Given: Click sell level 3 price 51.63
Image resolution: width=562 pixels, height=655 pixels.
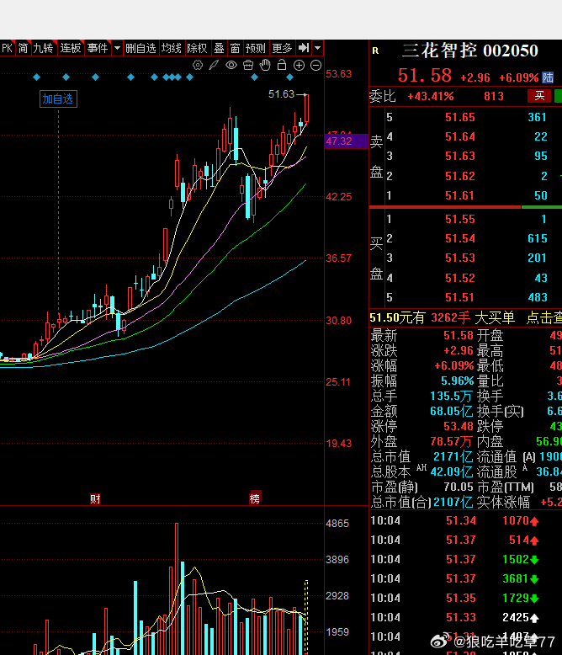Looking at the screenshot, I should (x=460, y=157).
